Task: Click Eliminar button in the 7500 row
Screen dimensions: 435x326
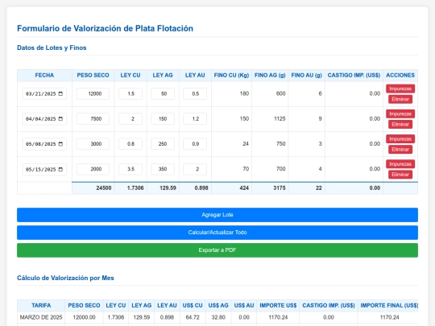Action: 400,125
